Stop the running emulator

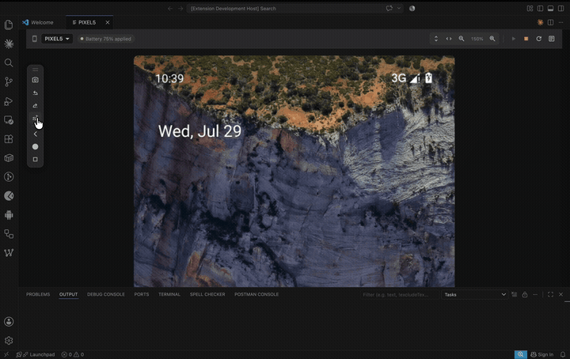(526, 39)
